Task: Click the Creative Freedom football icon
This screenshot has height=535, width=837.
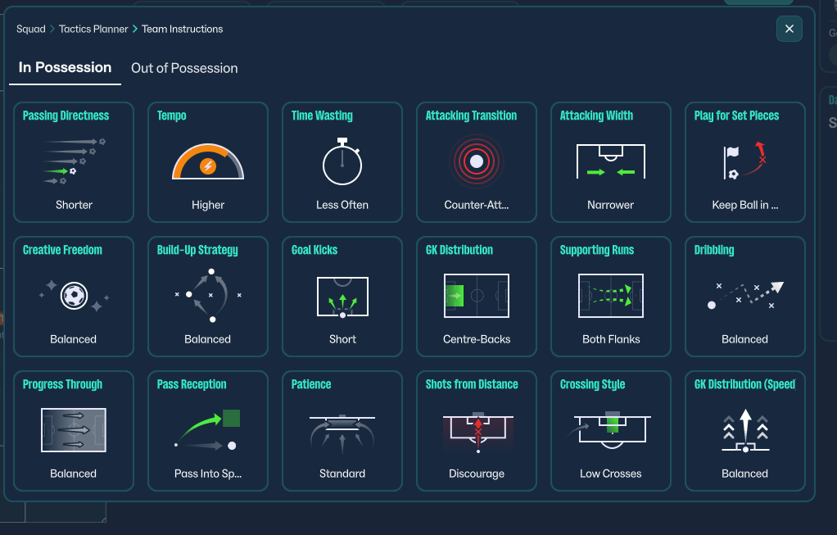Action: [74, 296]
